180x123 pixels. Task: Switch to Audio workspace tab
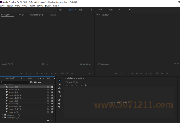101,10
